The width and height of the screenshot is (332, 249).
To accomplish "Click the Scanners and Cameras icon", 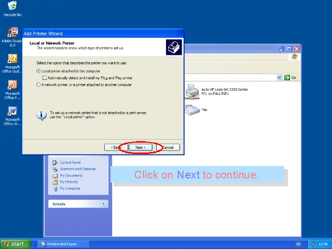I will click(x=55, y=169).
